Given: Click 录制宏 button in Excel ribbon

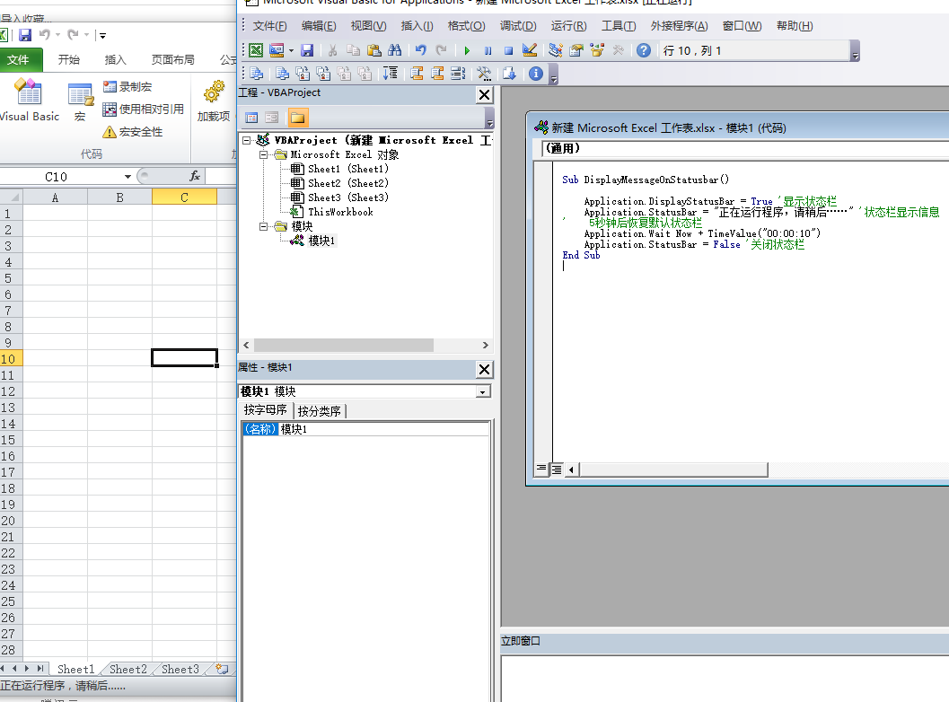Looking at the screenshot, I should (127, 87).
